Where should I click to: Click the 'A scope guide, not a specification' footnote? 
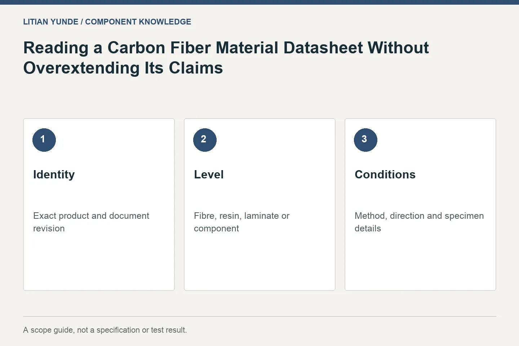coord(105,330)
